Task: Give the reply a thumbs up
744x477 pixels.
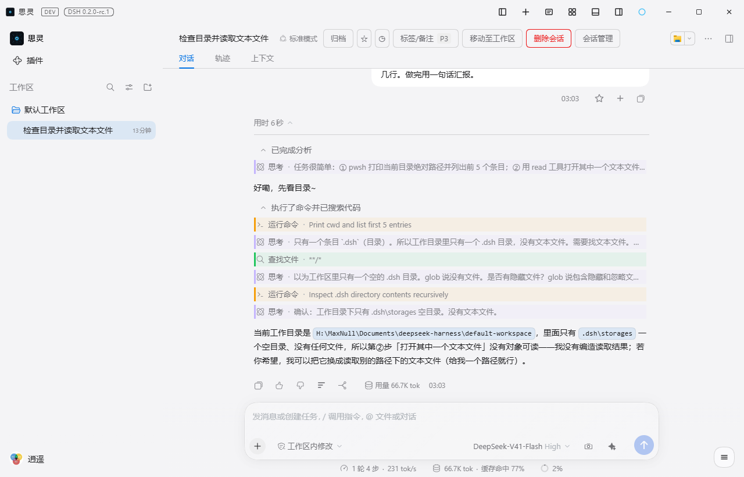Action: coord(279,385)
